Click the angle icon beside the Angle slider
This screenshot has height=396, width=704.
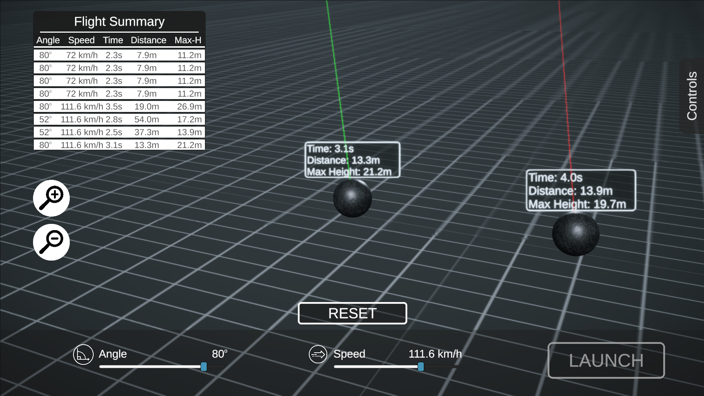83,355
